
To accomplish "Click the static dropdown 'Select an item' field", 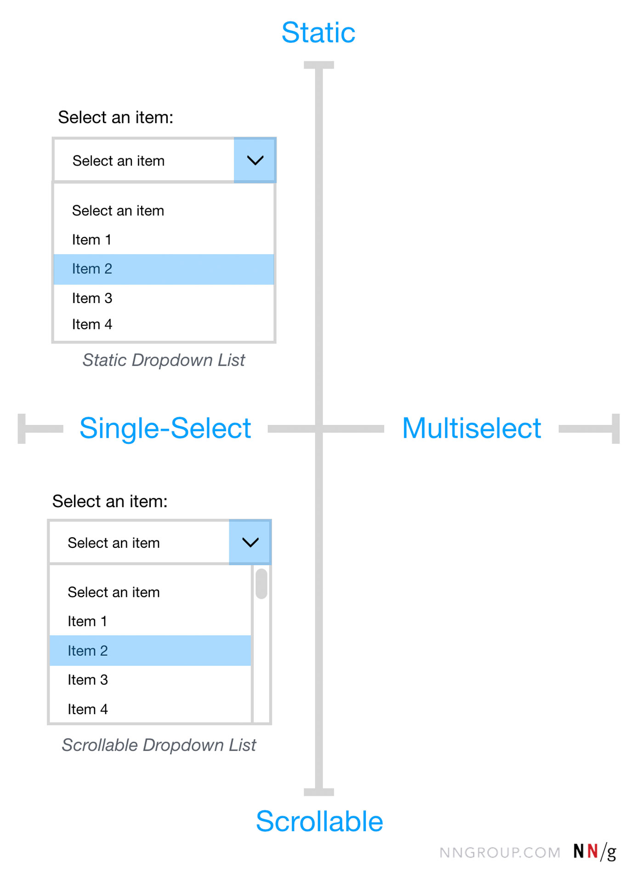I will pos(144,161).
